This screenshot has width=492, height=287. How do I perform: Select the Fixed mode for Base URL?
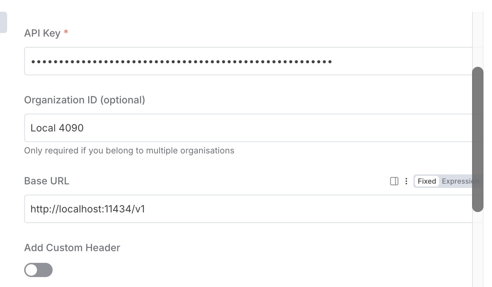tap(427, 181)
